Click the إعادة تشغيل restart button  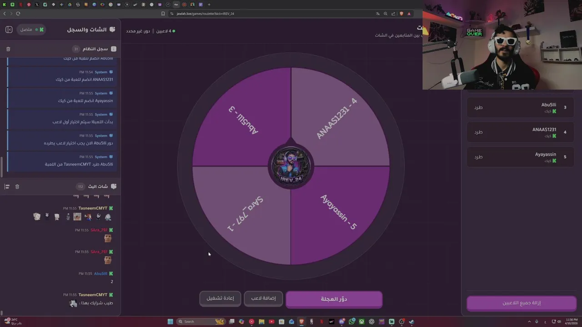(221, 298)
